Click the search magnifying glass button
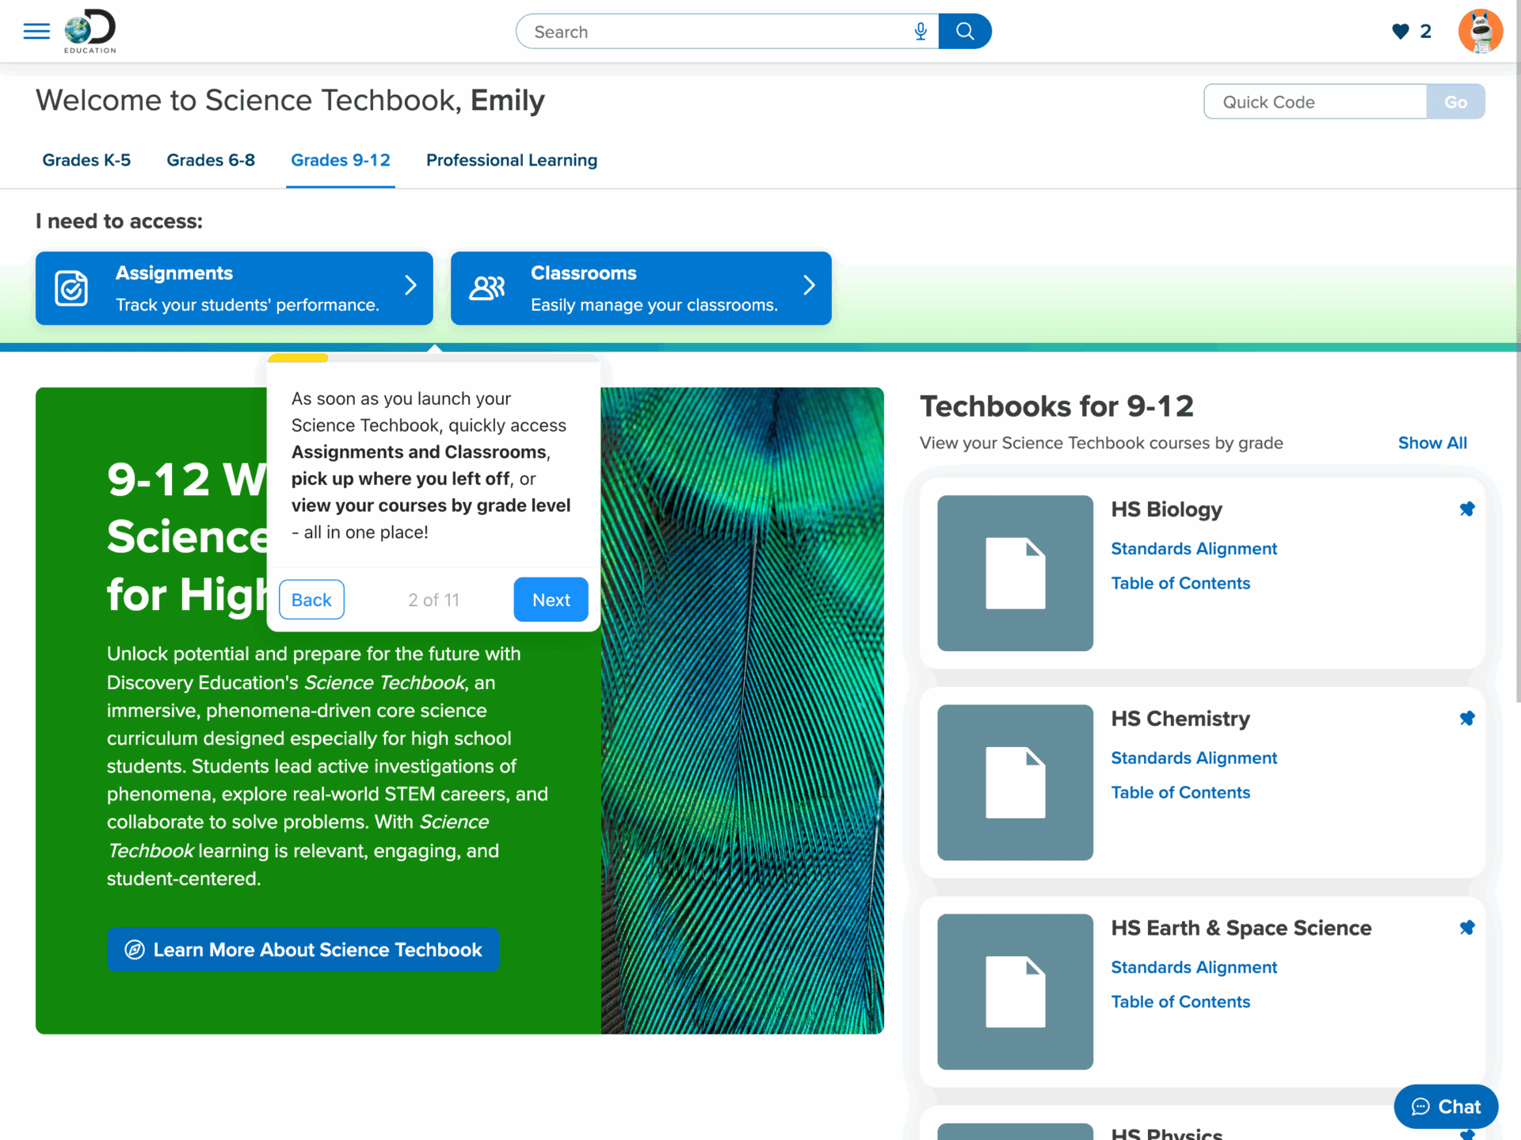 click(964, 31)
